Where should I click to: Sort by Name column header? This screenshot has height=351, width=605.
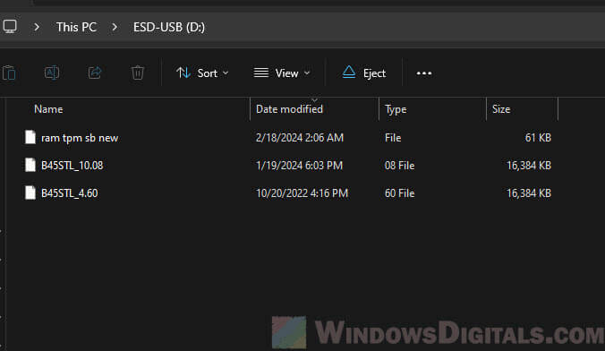[48, 109]
